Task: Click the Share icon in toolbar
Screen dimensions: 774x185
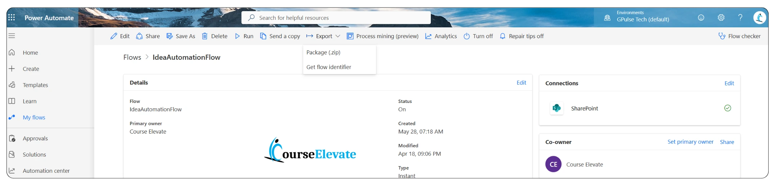Action: (139, 36)
